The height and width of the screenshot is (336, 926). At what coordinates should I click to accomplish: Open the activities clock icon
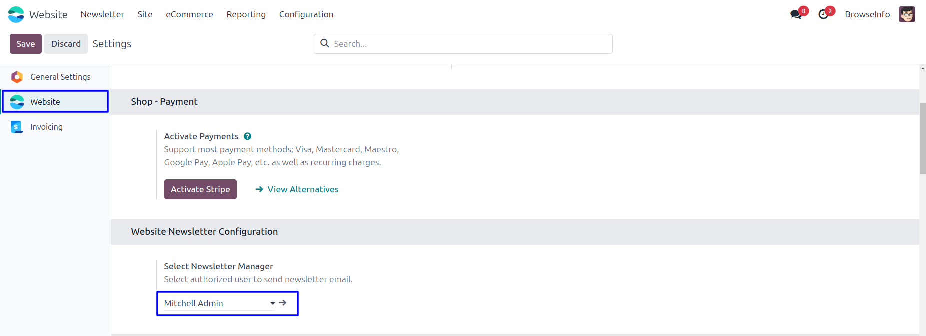[x=823, y=15]
